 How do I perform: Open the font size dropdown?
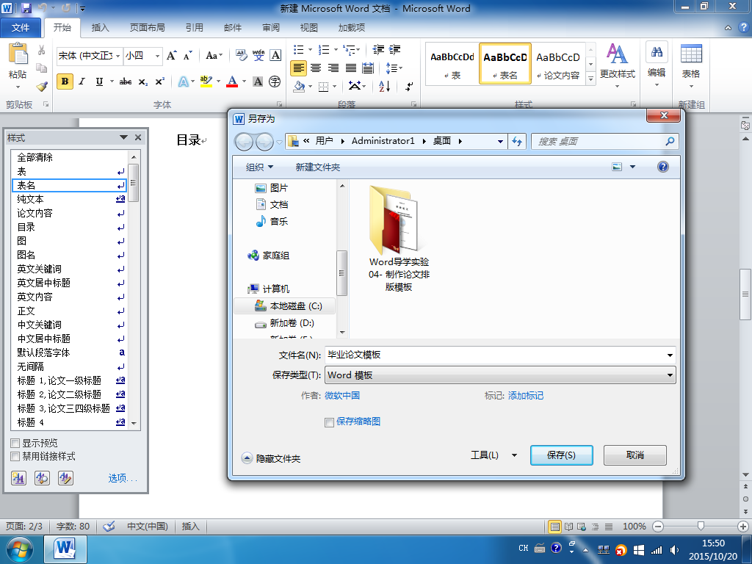click(157, 56)
